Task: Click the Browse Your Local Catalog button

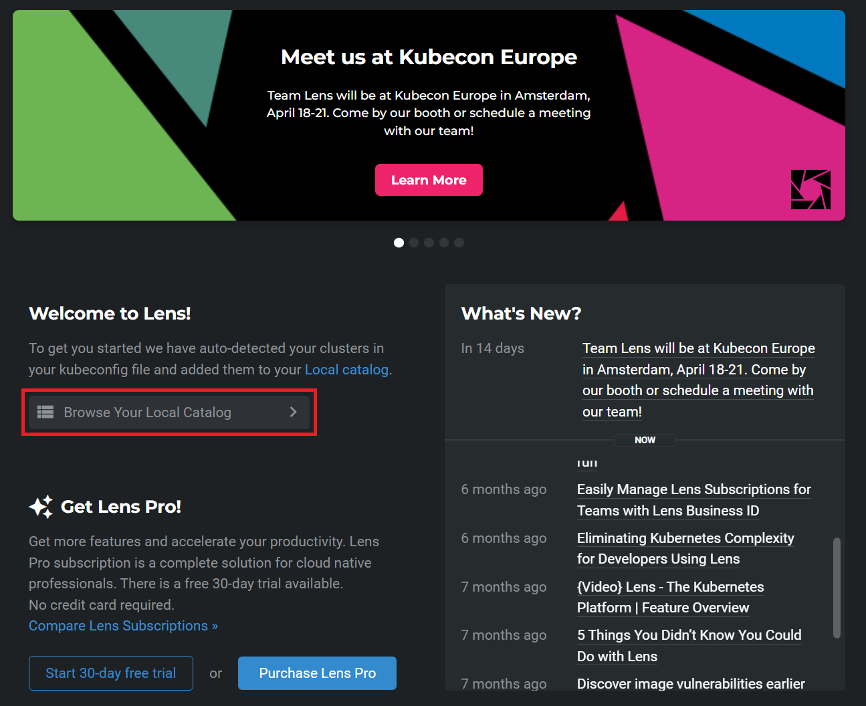Action: coord(169,413)
